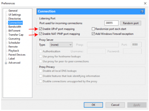Go to Directories preferences

[15, 19]
